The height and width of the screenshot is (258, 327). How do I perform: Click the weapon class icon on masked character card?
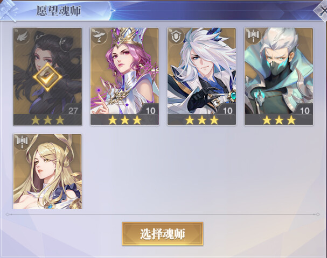(x=253, y=36)
